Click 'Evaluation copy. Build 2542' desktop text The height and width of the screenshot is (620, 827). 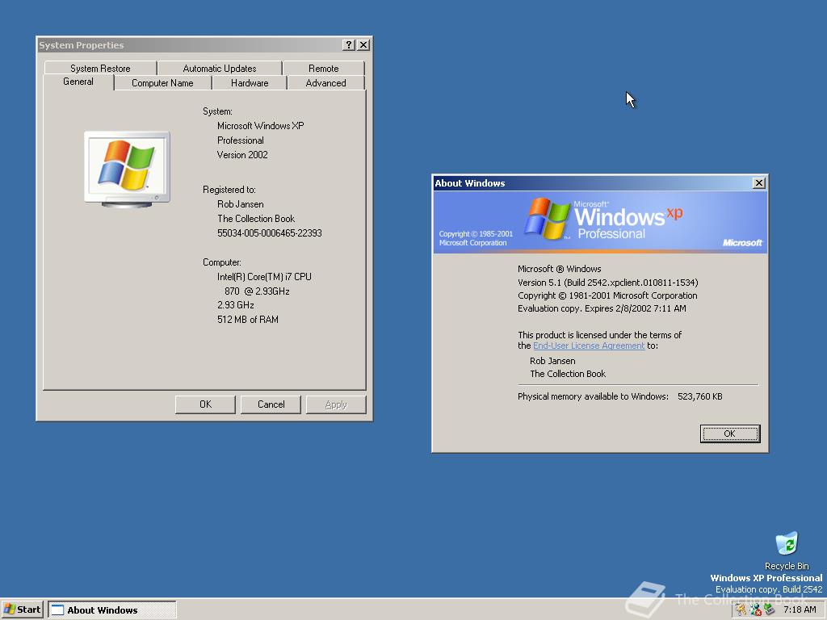tap(769, 589)
